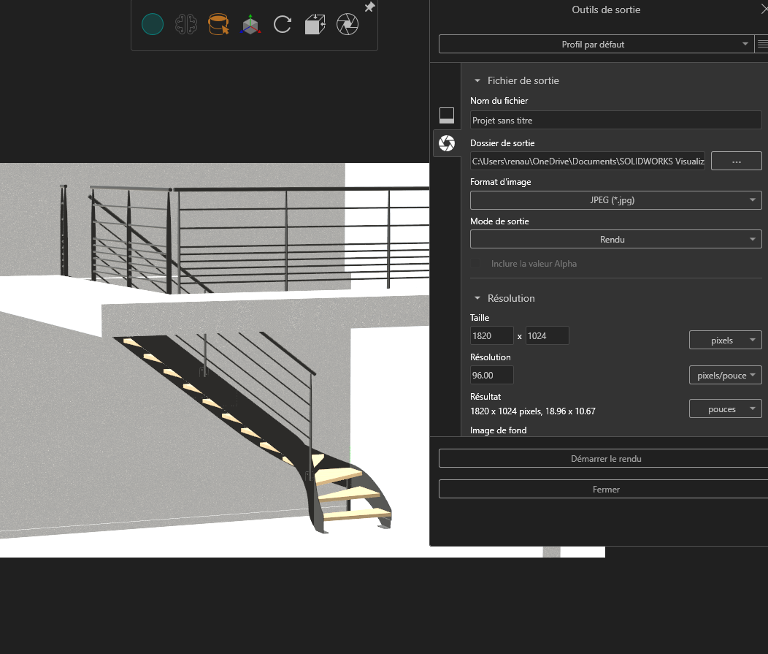Click the teal circle render mode icon
The image size is (768, 654).
pos(152,25)
